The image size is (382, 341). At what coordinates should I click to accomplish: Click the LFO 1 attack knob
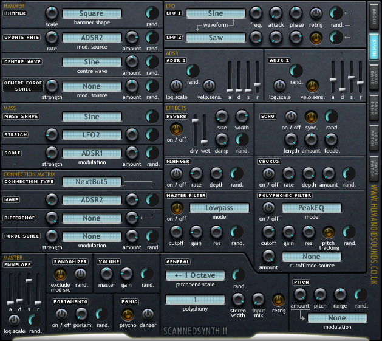pos(276,13)
